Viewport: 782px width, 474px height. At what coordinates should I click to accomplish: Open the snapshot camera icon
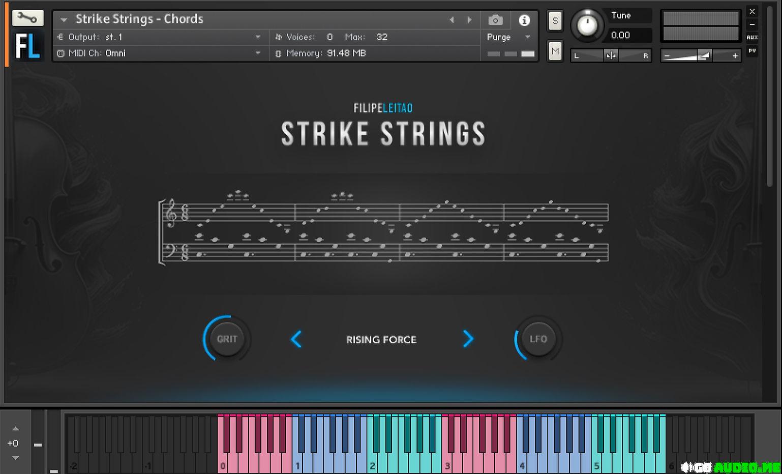(495, 20)
